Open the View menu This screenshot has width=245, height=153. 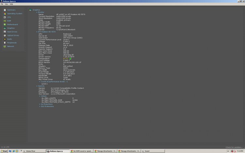coord(7,4)
